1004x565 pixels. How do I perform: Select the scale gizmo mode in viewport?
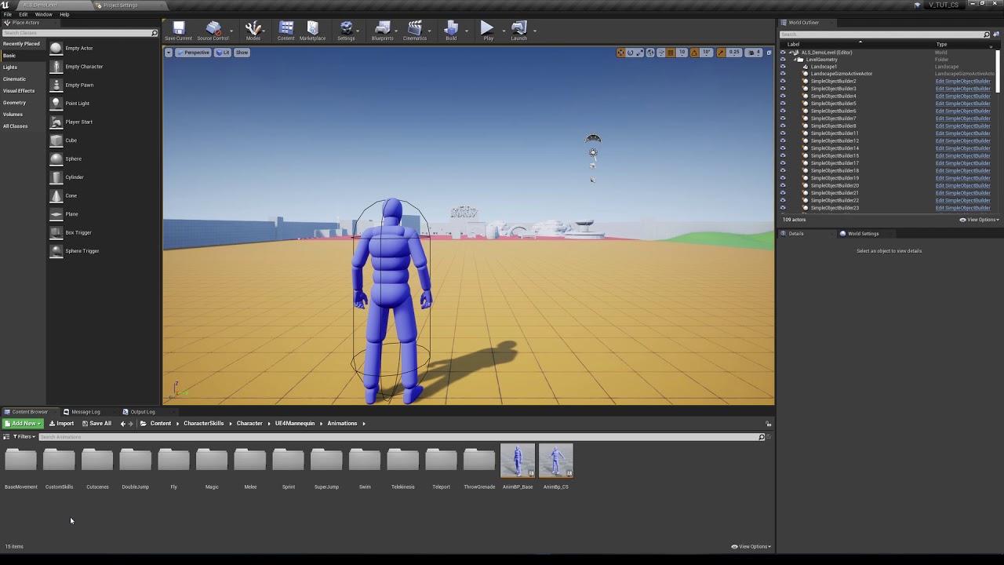coord(640,53)
